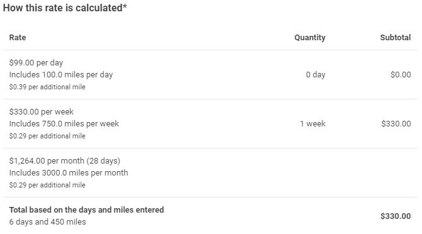Viewport: 422px width, 234px height.
Task: Select the '1 week' quantity value
Action: tap(313, 123)
